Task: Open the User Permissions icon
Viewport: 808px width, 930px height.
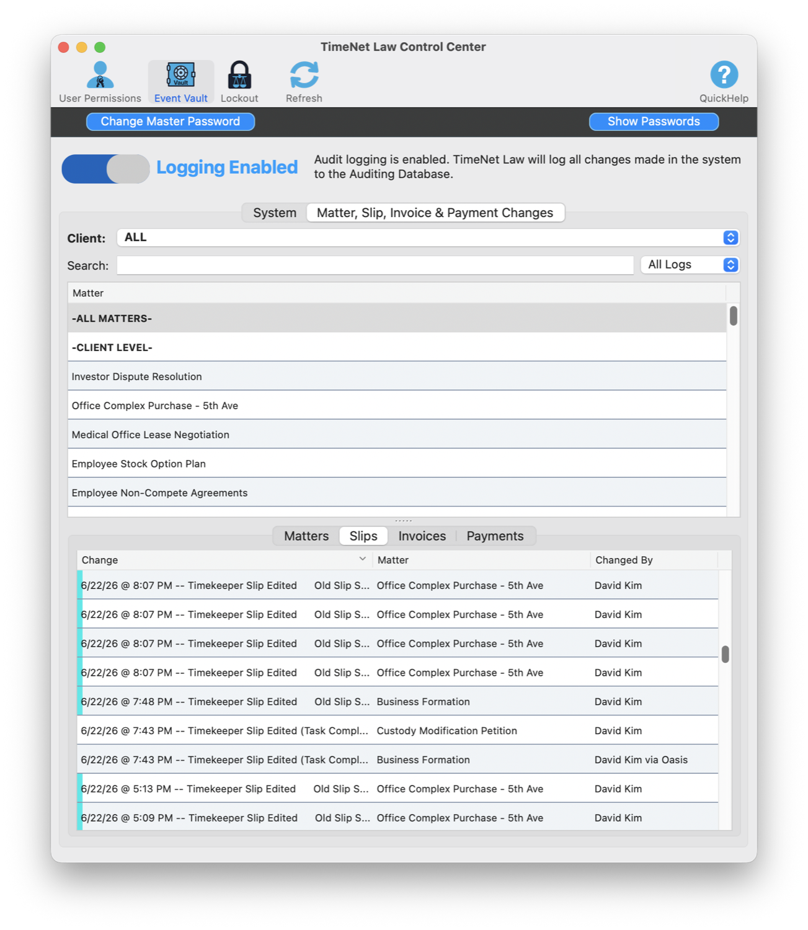Action: tap(100, 76)
